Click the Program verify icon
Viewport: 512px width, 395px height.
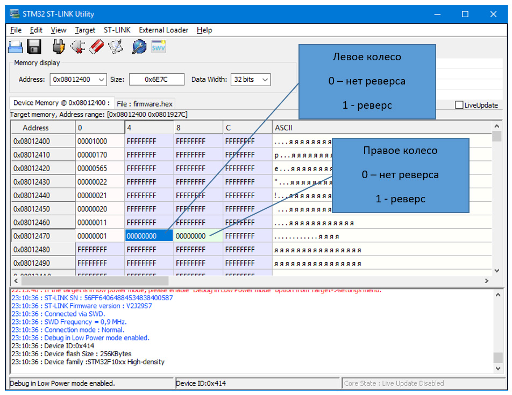(x=116, y=47)
